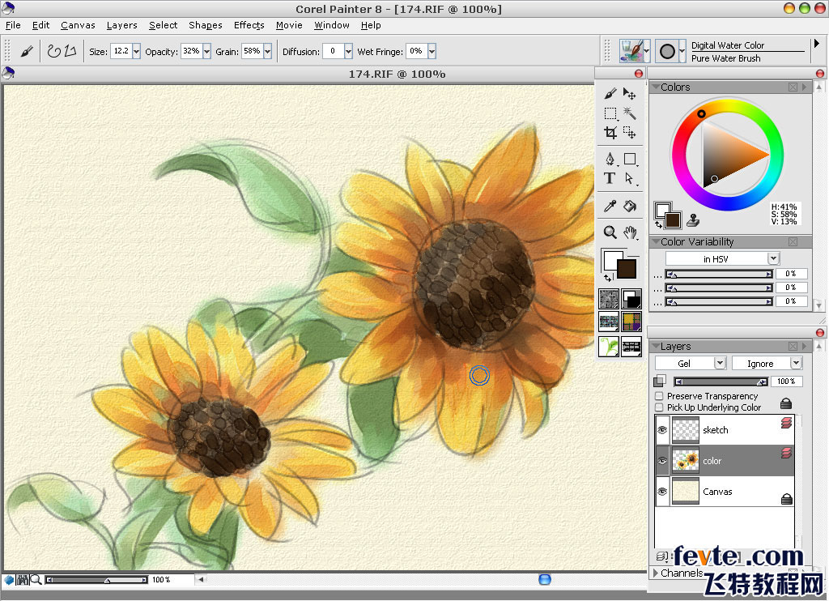
Task: Open the Layers menu
Action: point(121,25)
